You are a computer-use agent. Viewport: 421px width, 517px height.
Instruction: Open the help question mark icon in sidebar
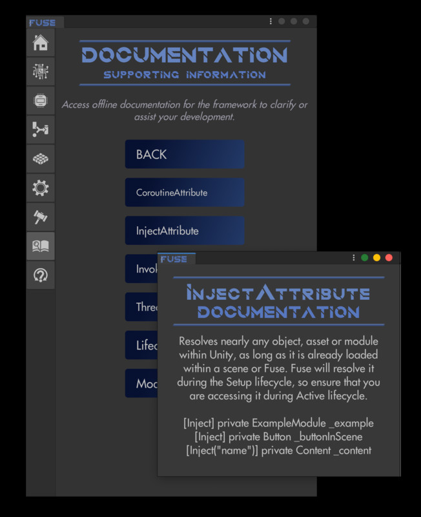tap(41, 275)
